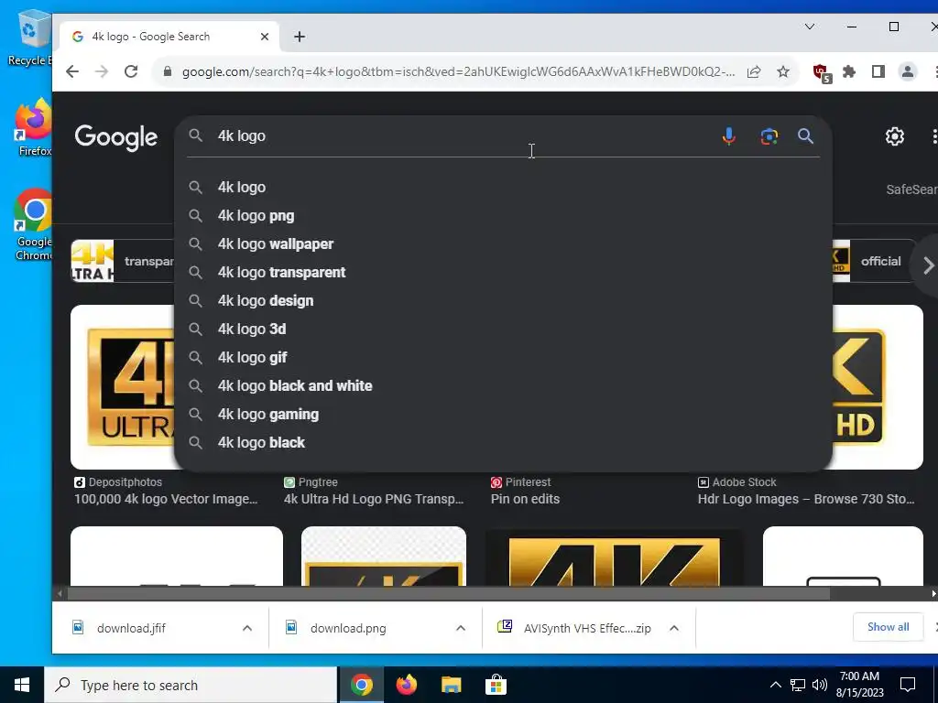Open the Adobe Stock 4K HD thumbnail

coord(878,387)
